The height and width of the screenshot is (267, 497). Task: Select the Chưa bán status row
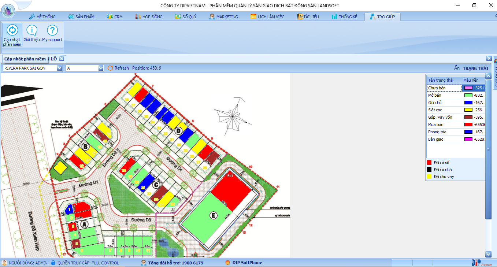pyautogui.click(x=456, y=88)
